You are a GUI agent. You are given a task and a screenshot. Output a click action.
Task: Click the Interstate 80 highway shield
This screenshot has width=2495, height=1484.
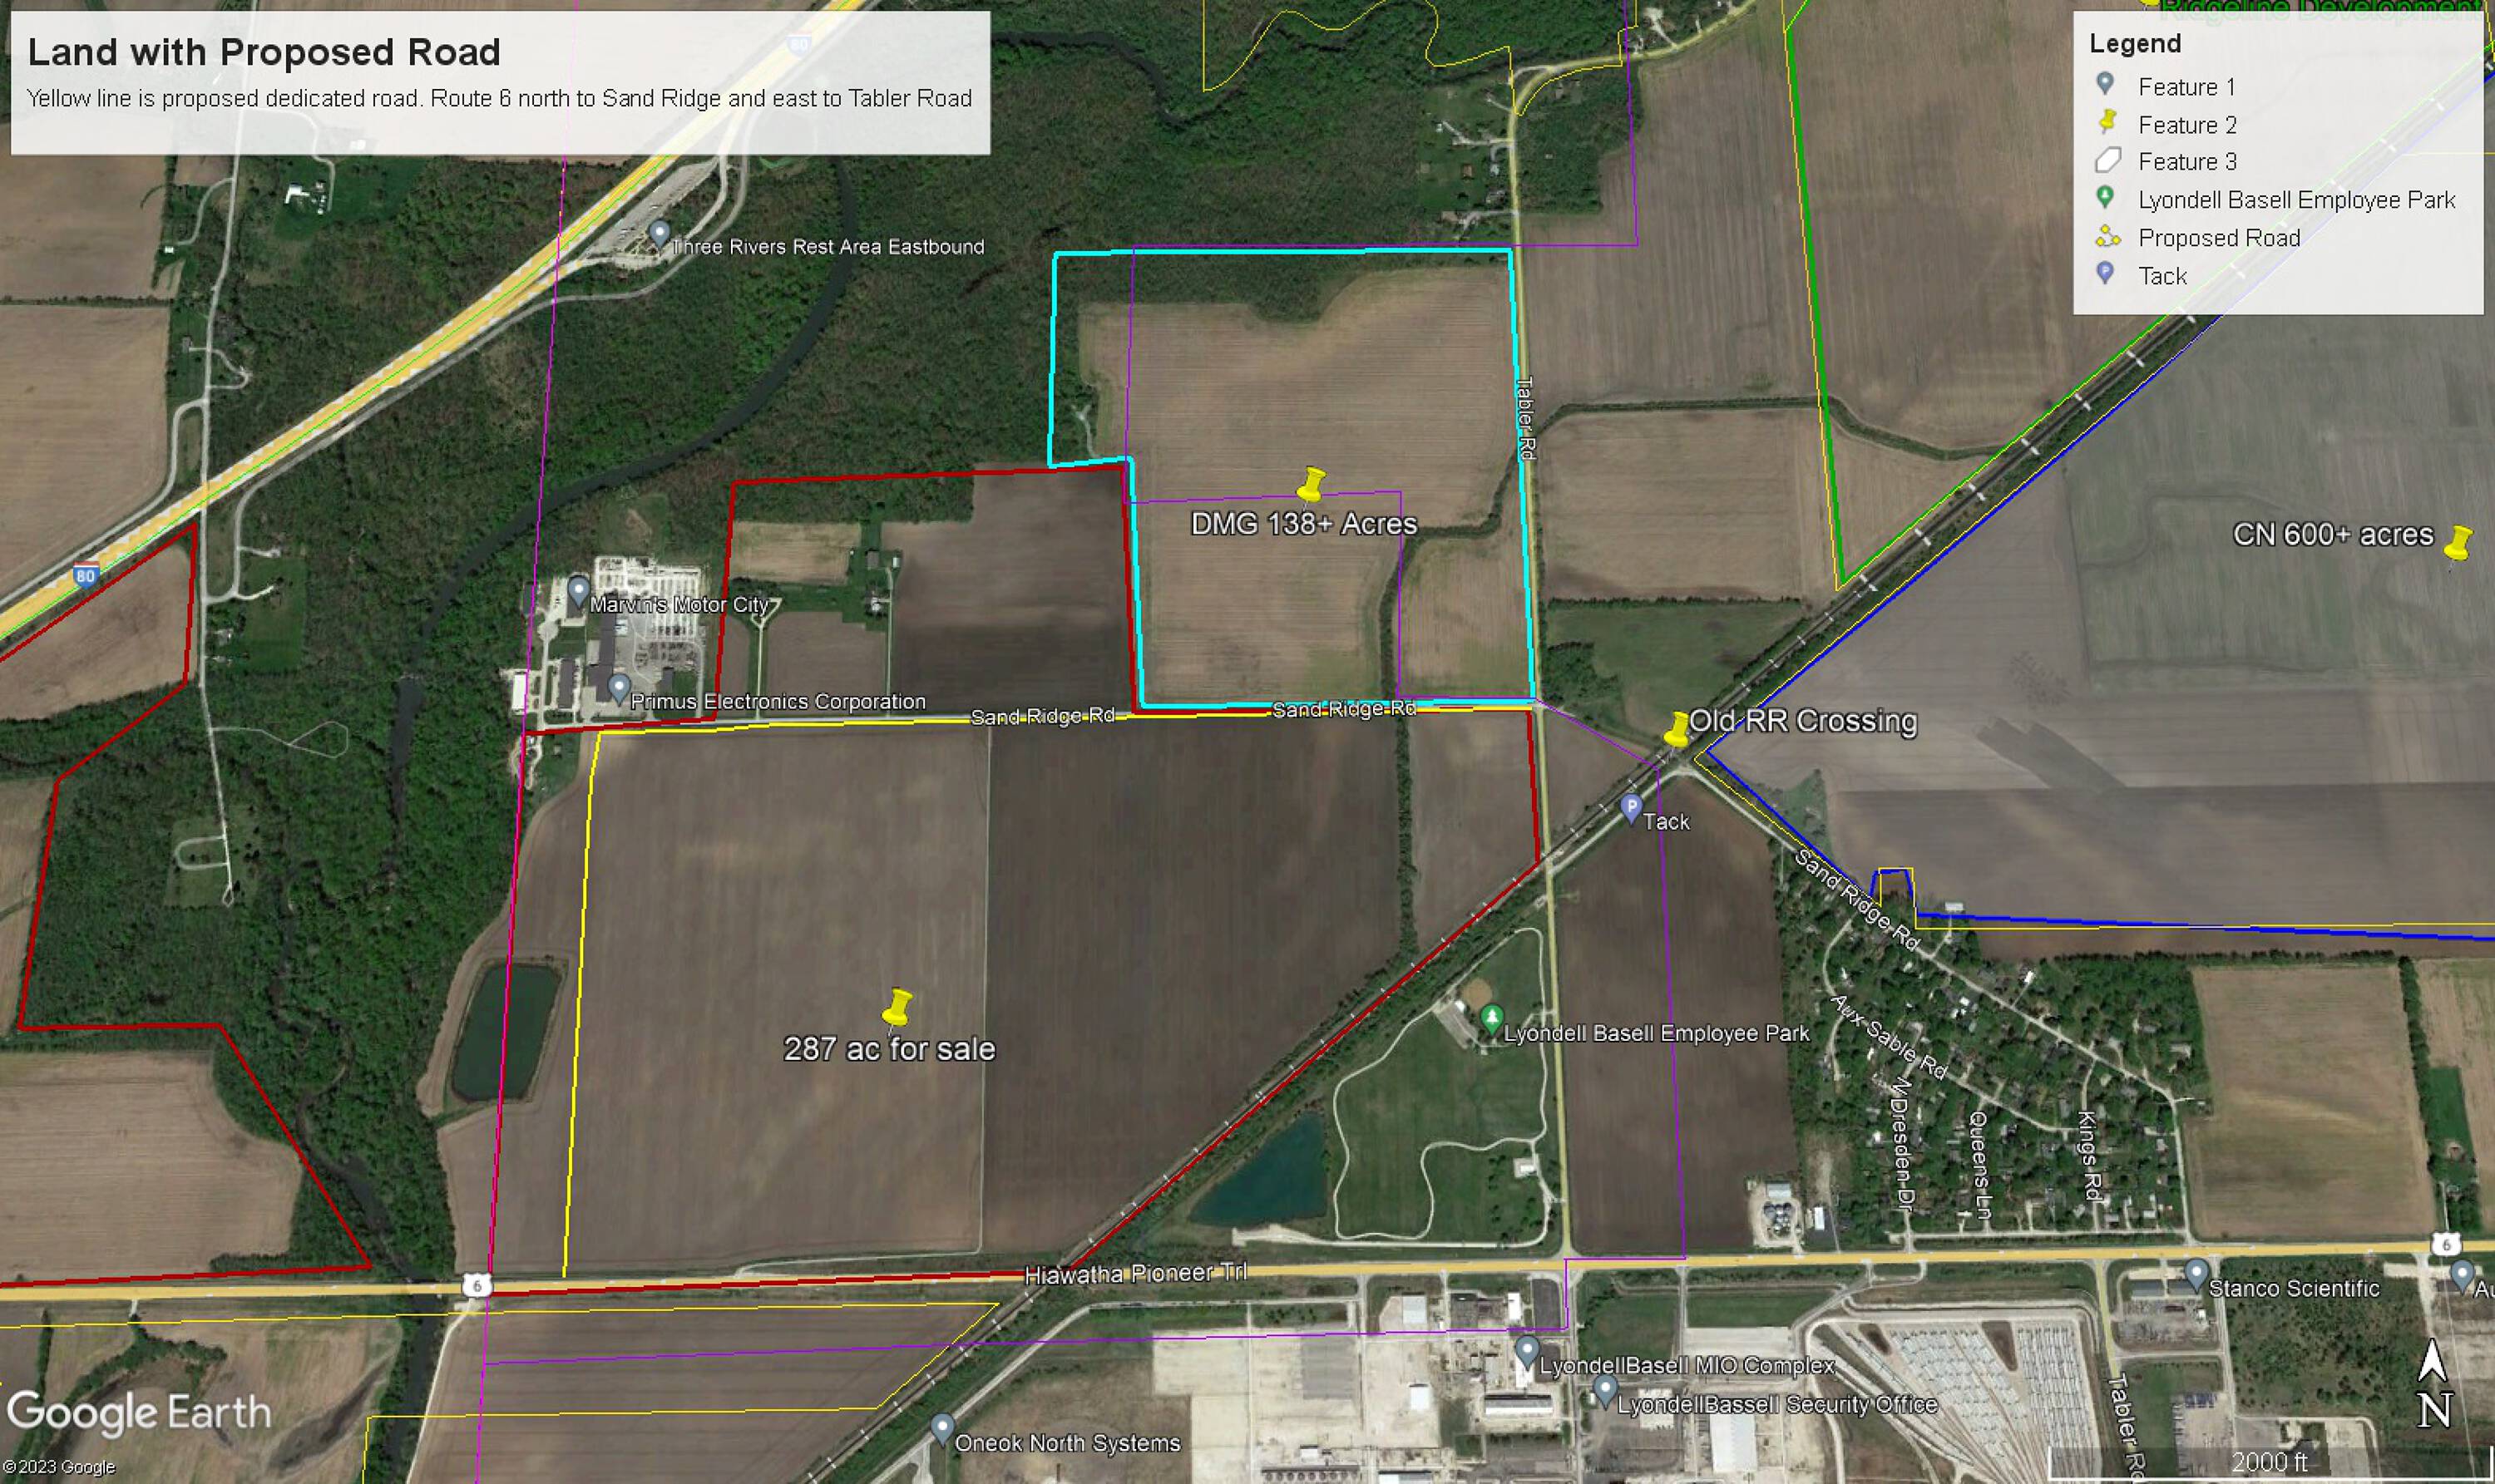[85, 575]
